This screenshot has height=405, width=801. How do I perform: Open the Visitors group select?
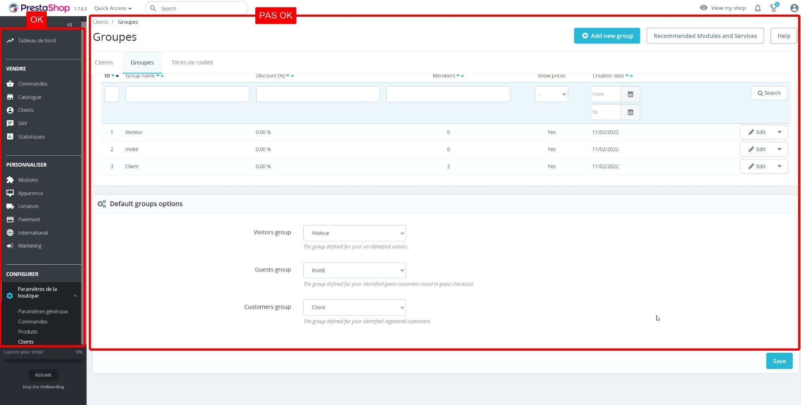click(355, 233)
